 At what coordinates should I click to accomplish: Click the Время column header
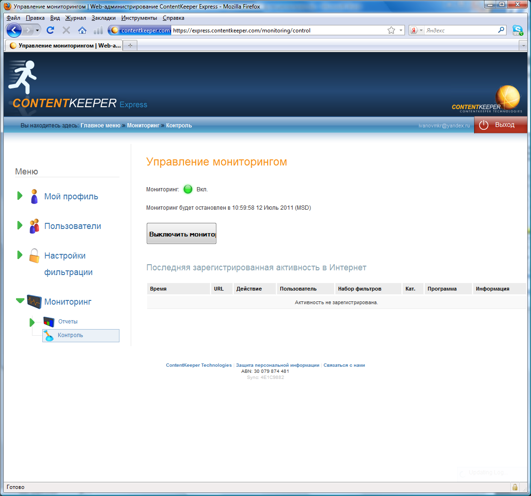click(x=178, y=289)
